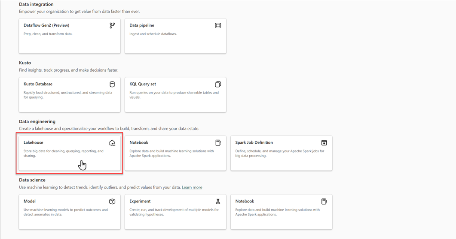Click the Data engineering Notebook icon
Viewport: 456px width, 239px height.
(218, 142)
